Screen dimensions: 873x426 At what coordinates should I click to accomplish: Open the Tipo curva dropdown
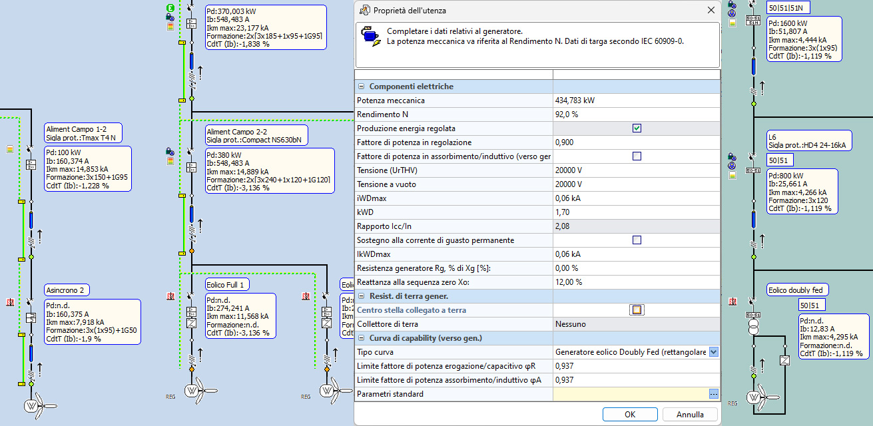tap(714, 352)
